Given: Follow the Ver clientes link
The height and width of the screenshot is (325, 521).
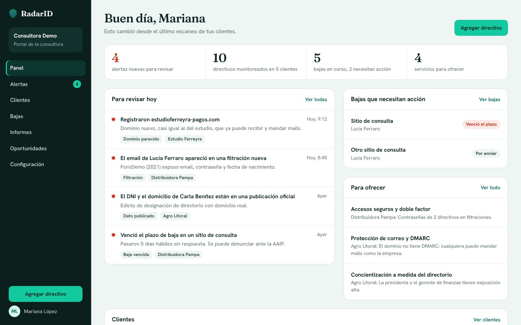Looking at the screenshot, I should (487, 320).
